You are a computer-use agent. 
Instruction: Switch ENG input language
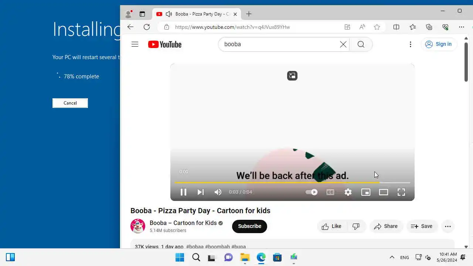click(405, 257)
